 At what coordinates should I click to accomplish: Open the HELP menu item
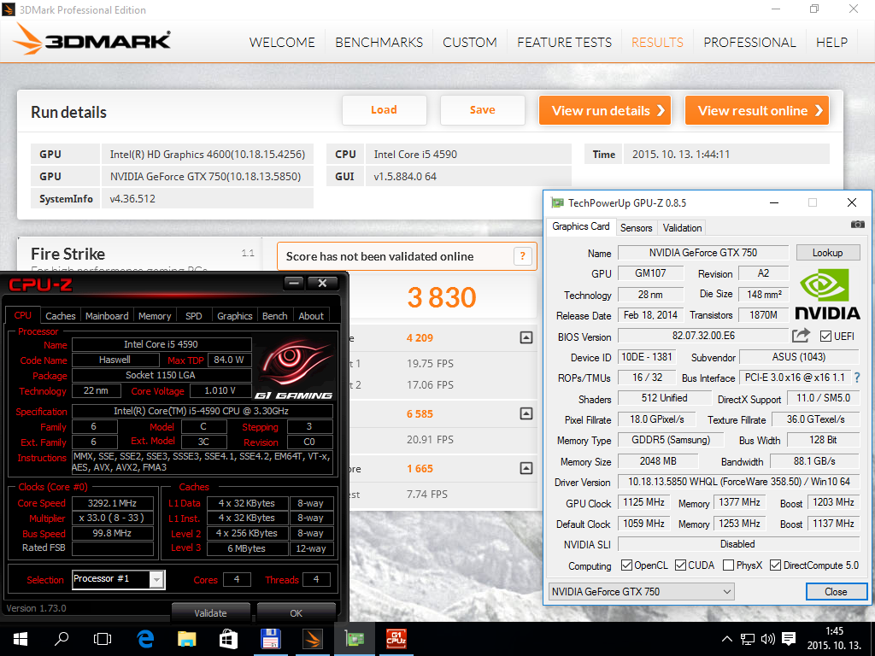pos(831,43)
